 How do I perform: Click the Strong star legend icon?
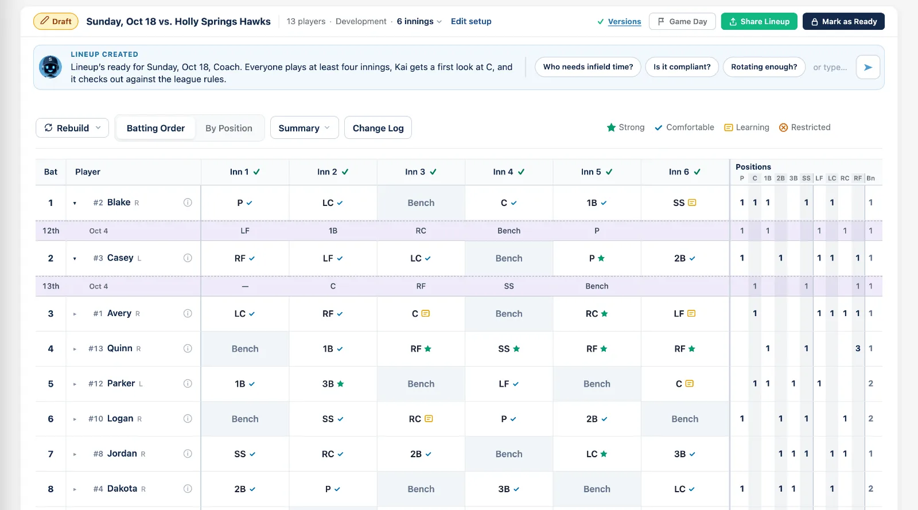point(611,127)
